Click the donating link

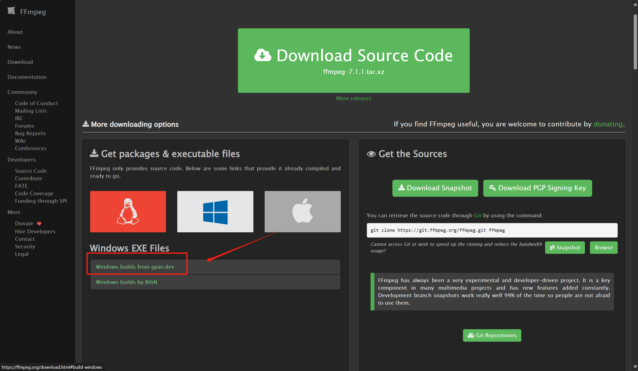tap(608, 124)
